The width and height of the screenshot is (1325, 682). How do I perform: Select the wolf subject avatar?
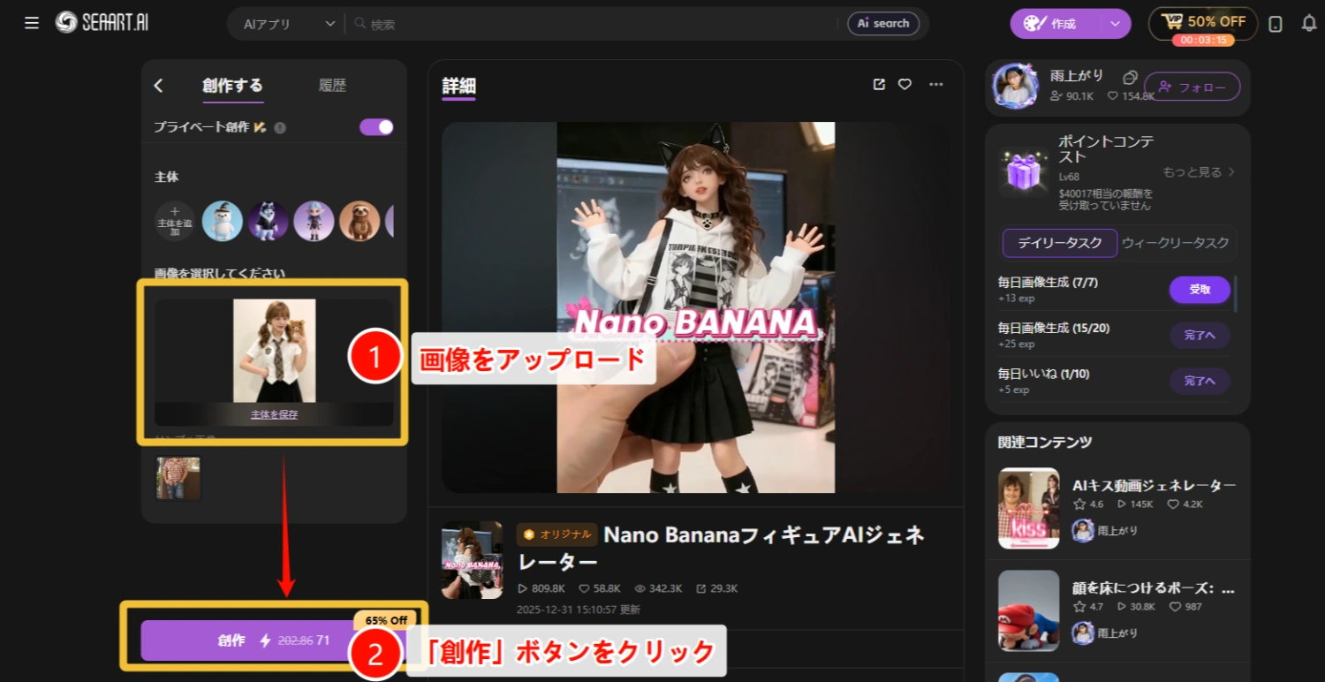point(268,221)
